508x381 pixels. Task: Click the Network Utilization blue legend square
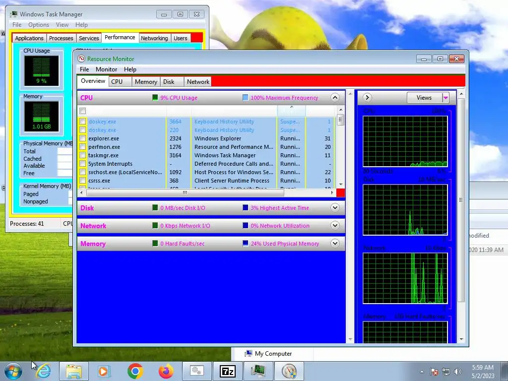(245, 226)
